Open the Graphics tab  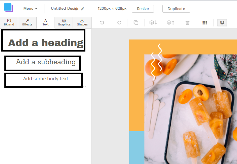coord(64,22)
